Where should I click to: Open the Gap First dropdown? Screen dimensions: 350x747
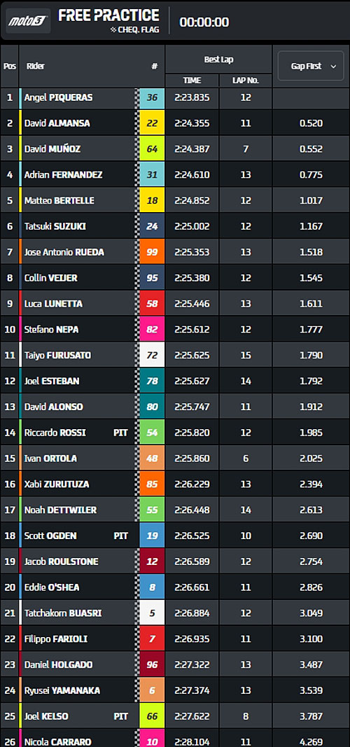pos(311,67)
